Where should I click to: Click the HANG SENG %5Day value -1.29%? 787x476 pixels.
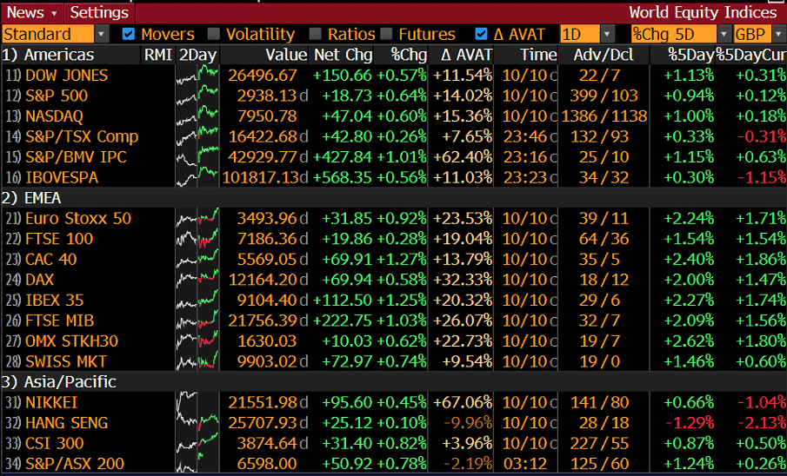[690, 423]
